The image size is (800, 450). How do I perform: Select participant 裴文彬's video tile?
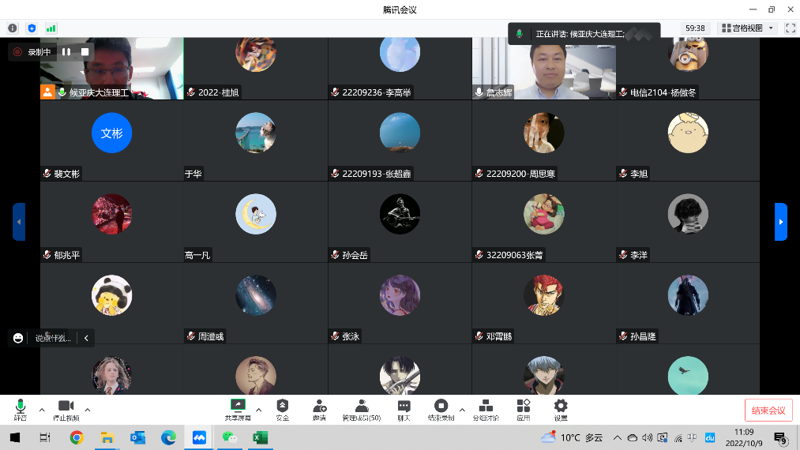coord(112,141)
